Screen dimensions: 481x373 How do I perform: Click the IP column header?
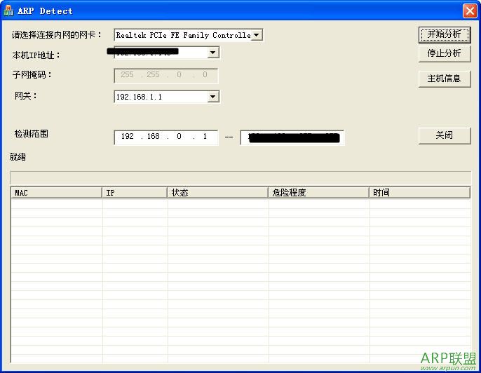[135, 193]
